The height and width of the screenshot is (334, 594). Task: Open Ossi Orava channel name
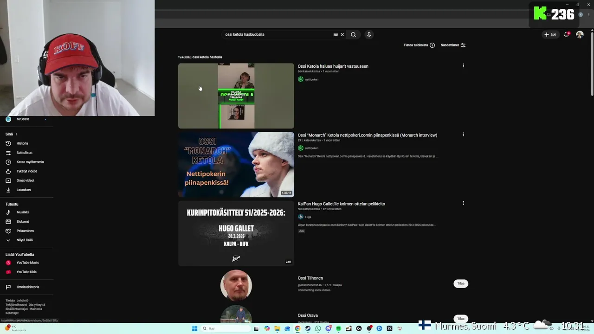click(x=308, y=315)
